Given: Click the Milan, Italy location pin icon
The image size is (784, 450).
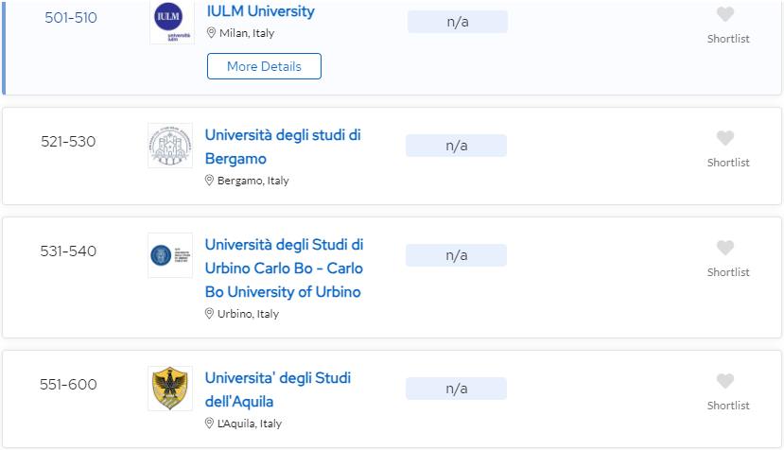Looking at the screenshot, I should click(211, 33).
